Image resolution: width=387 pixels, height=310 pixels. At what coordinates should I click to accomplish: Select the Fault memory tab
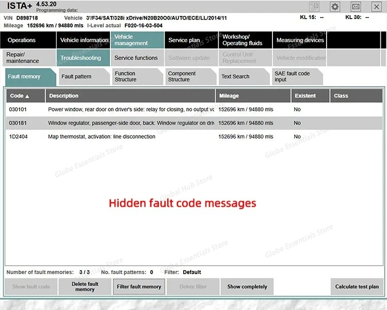[30, 77]
